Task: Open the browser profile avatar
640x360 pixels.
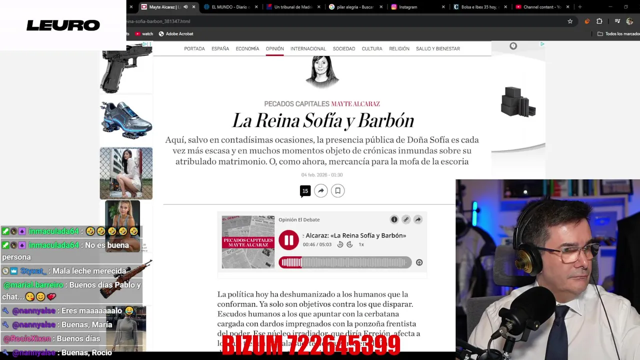Action: [x=629, y=21]
